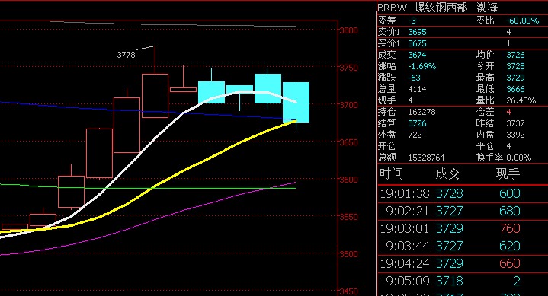Click the 卖价1 value 3695

click(x=418, y=32)
